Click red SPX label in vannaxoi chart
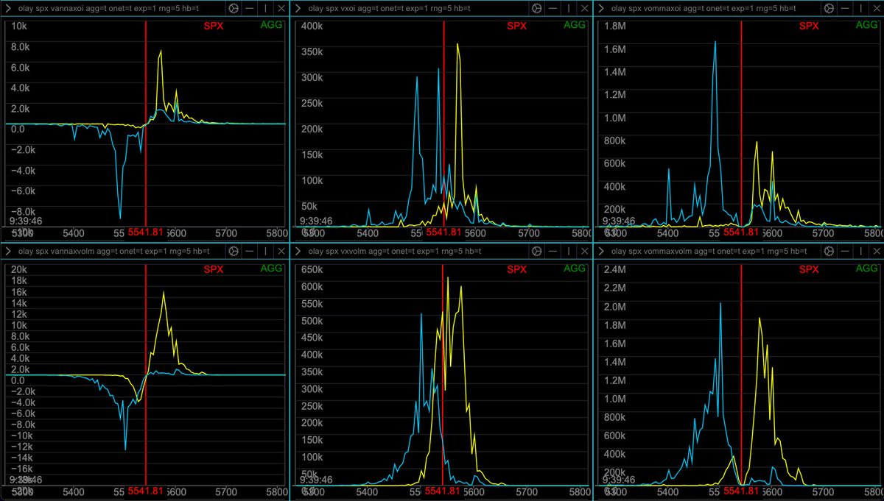The image size is (884, 501). click(x=214, y=26)
